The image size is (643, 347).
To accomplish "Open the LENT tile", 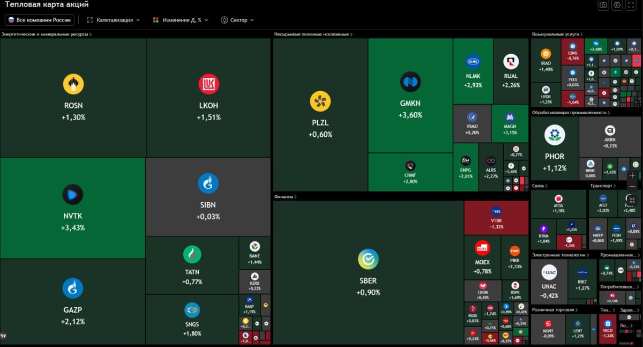I will pyautogui.click(x=578, y=329).
